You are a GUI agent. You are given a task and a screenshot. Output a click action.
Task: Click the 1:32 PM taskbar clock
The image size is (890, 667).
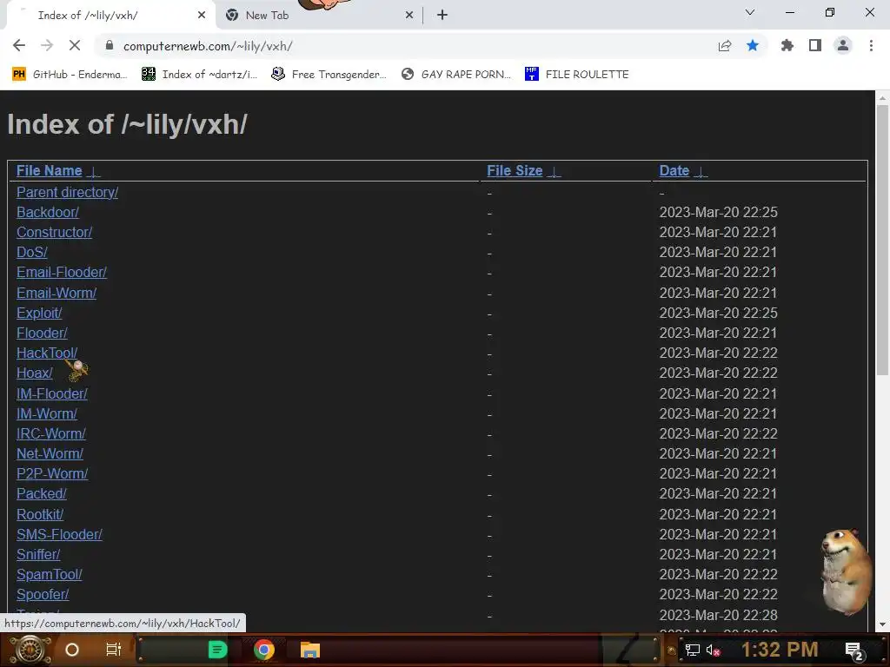click(780, 650)
